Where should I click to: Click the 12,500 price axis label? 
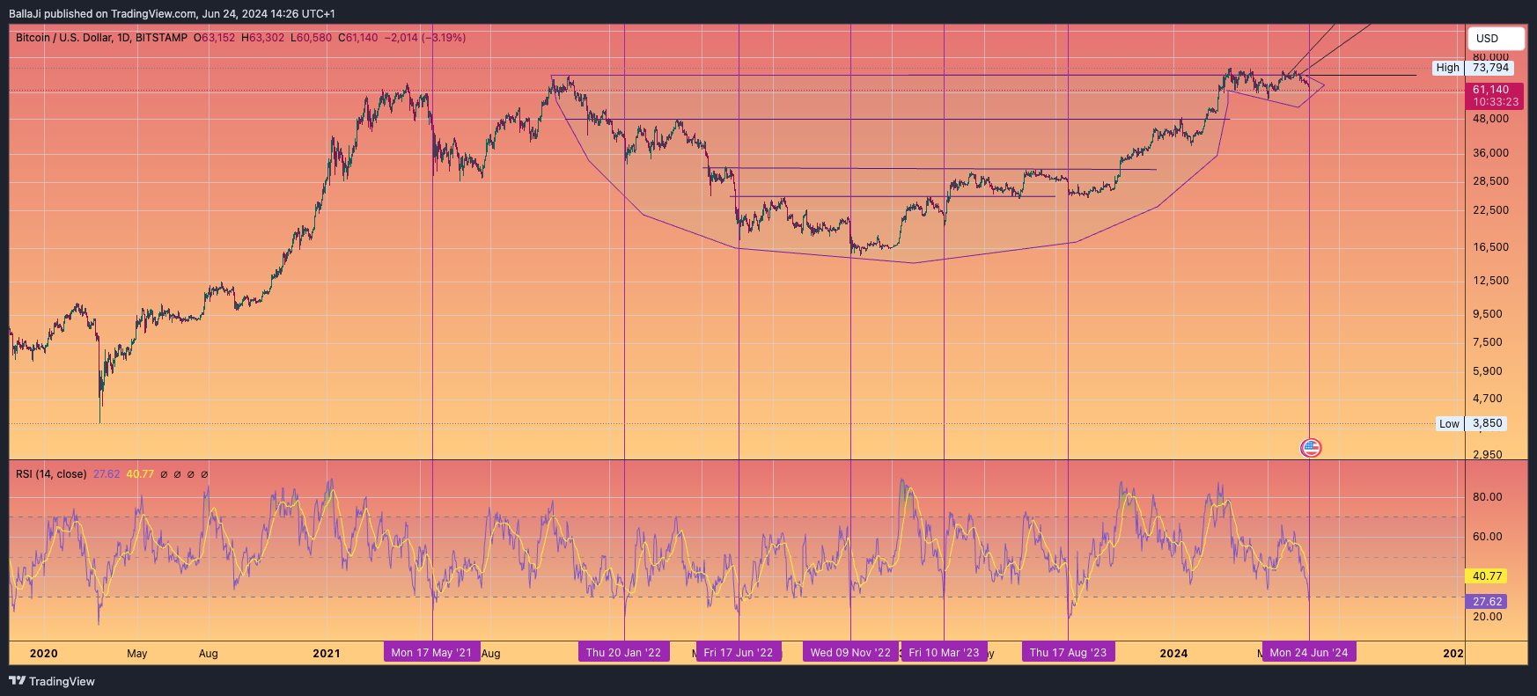(1491, 281)
